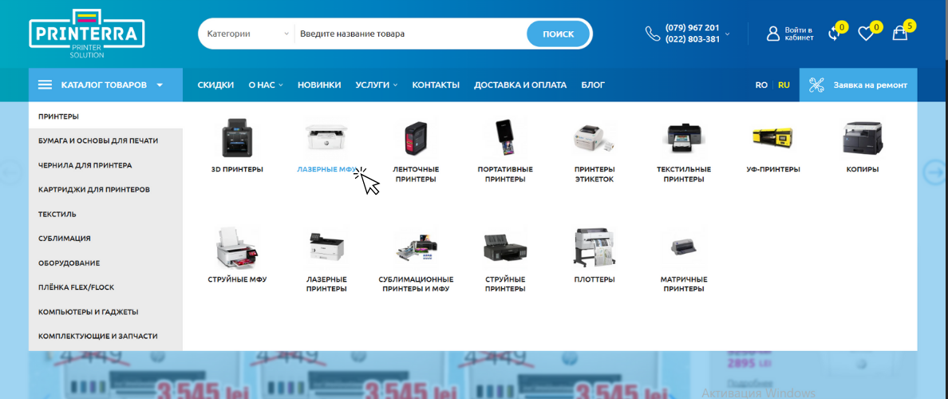The width and height of the screenshot is (948, 399).
Task: Click the ribbon printer image
Action: pos(416,138)
